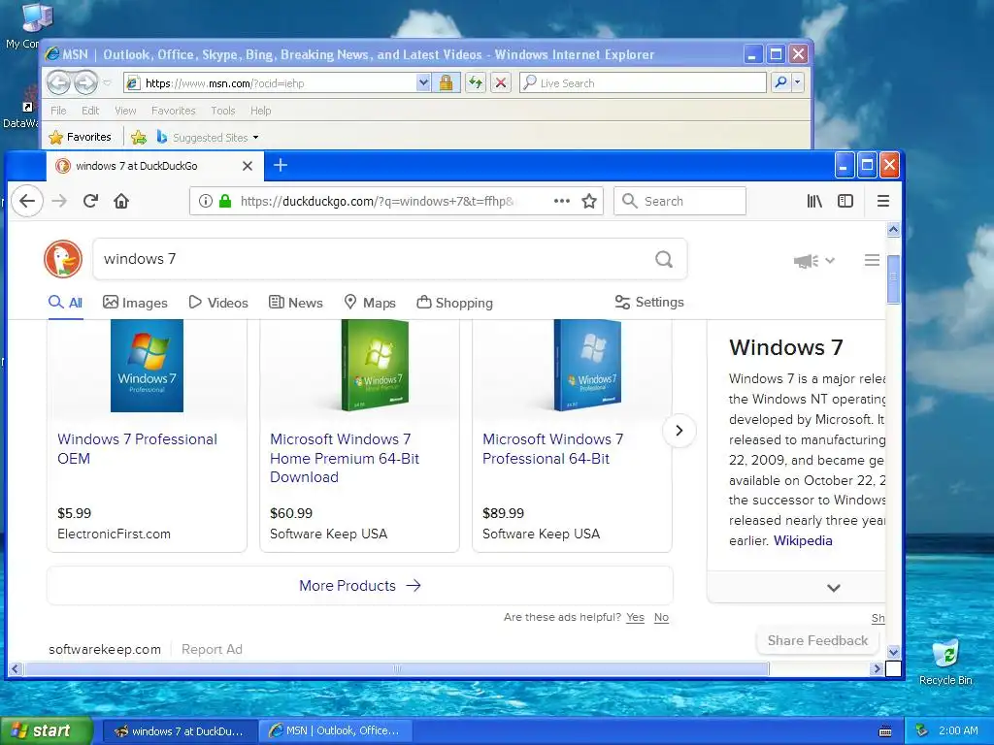Viewport: 994px width, 745px height.
Task: Open Firefox hamburger menu
Action: coord(883,202)
